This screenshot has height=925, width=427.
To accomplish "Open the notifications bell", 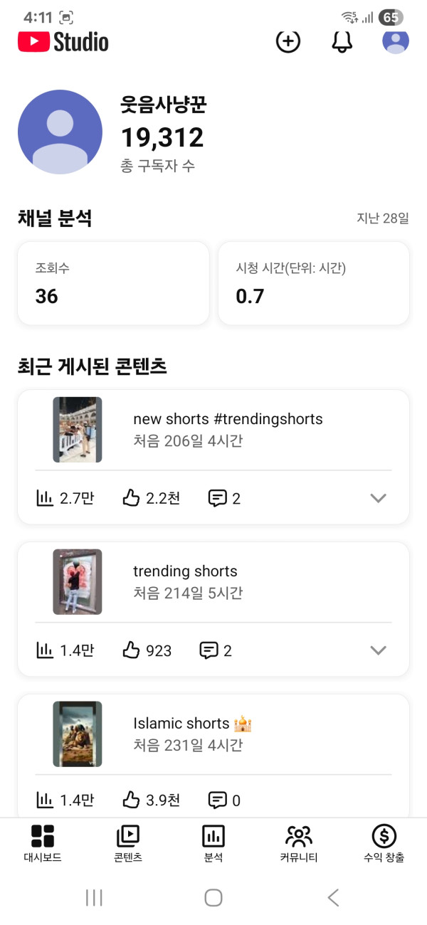I will (342, 42).
